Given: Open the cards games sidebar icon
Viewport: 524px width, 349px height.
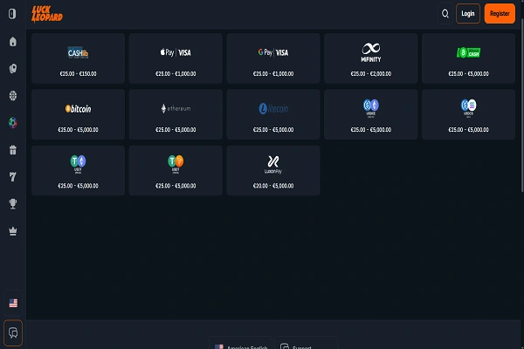Looking at the screenshot, I should pyautogui.click(x=13, y=68).
